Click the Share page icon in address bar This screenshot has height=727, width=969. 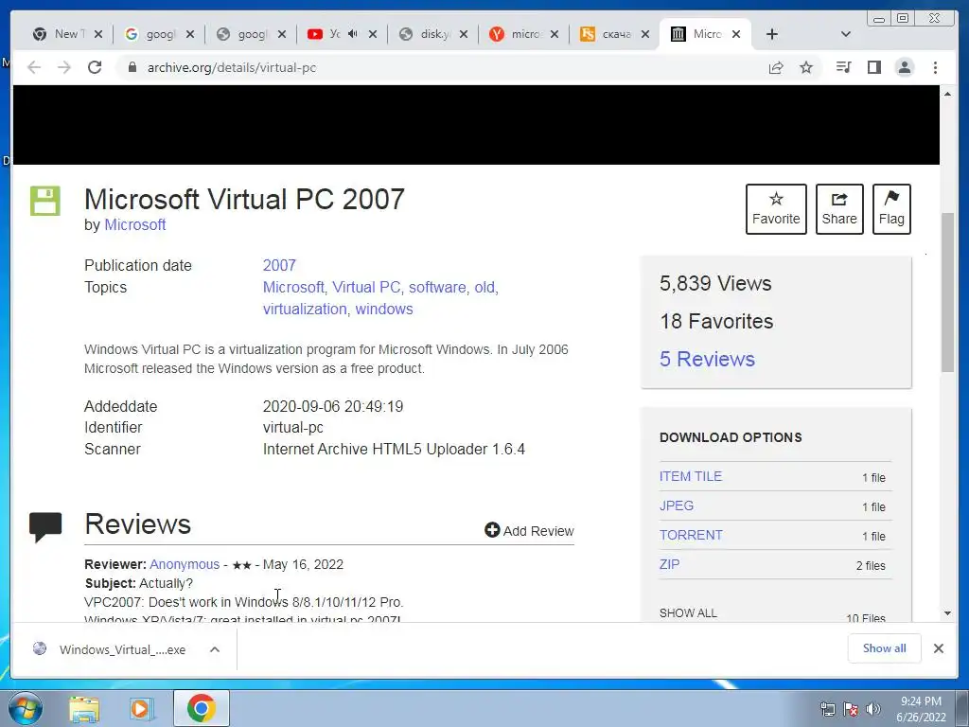776,67
